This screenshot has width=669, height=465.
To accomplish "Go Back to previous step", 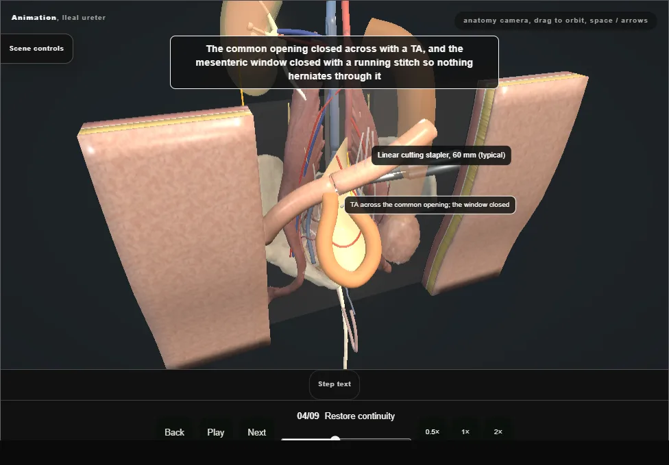I will [x=175, y=432].
